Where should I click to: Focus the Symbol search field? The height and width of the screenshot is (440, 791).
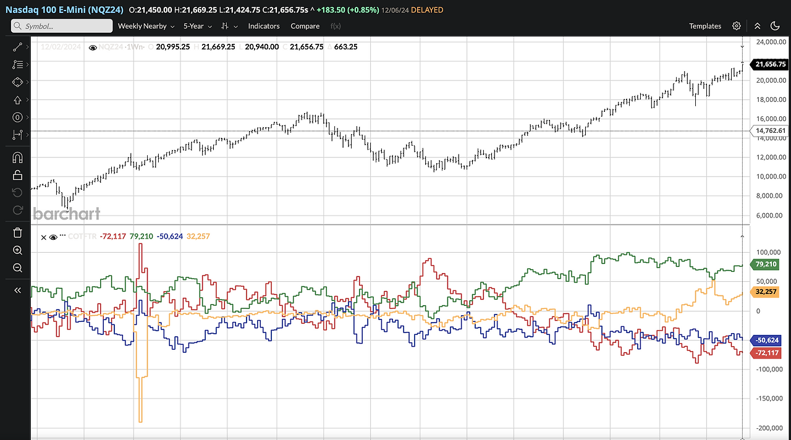(x=62, y=26)
